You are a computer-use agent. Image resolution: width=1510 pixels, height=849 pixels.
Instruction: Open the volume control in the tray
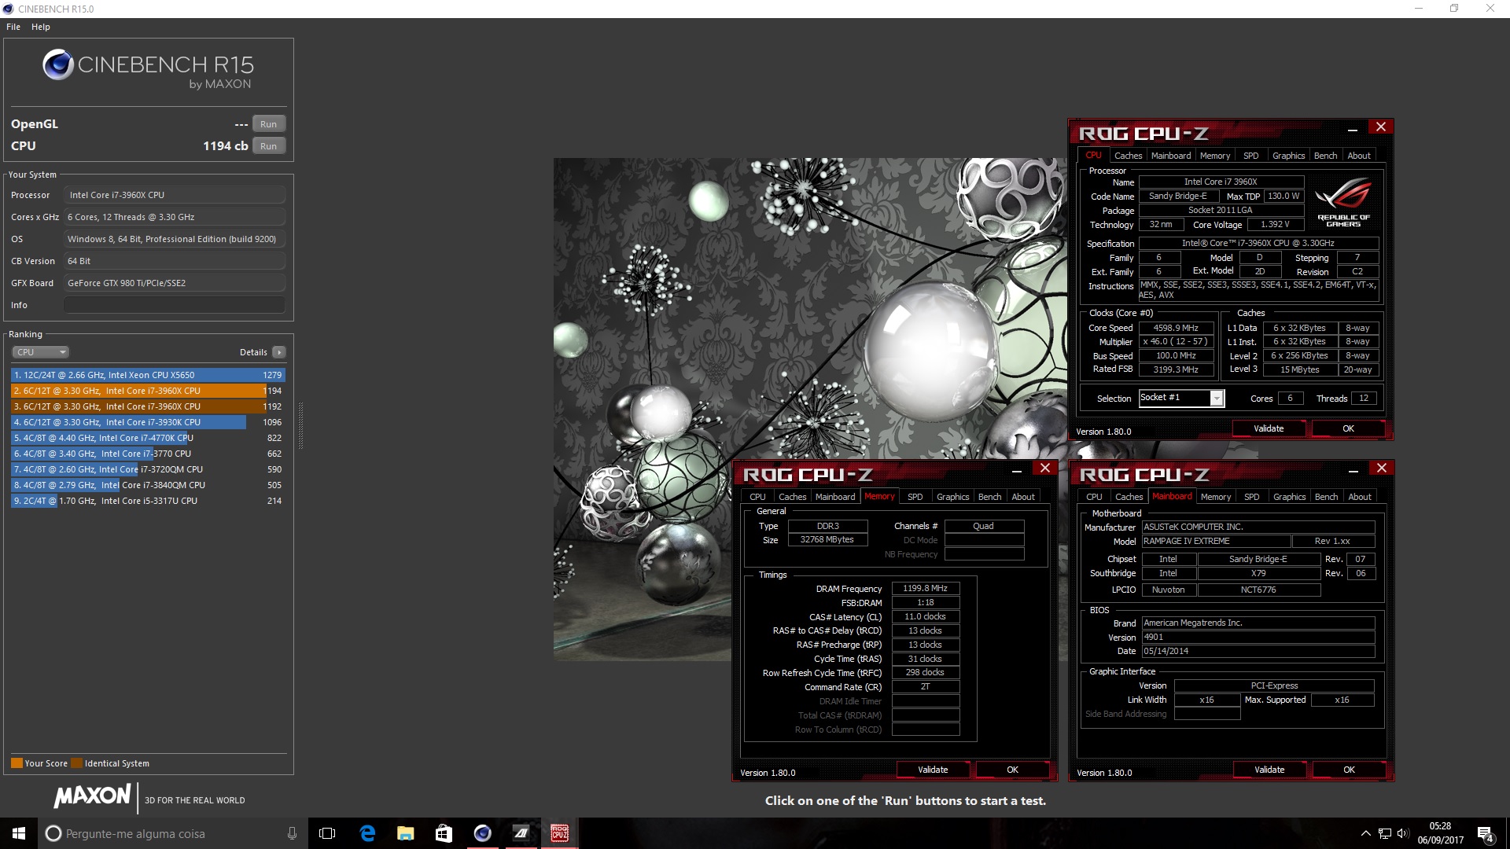tap(1403, 833)
